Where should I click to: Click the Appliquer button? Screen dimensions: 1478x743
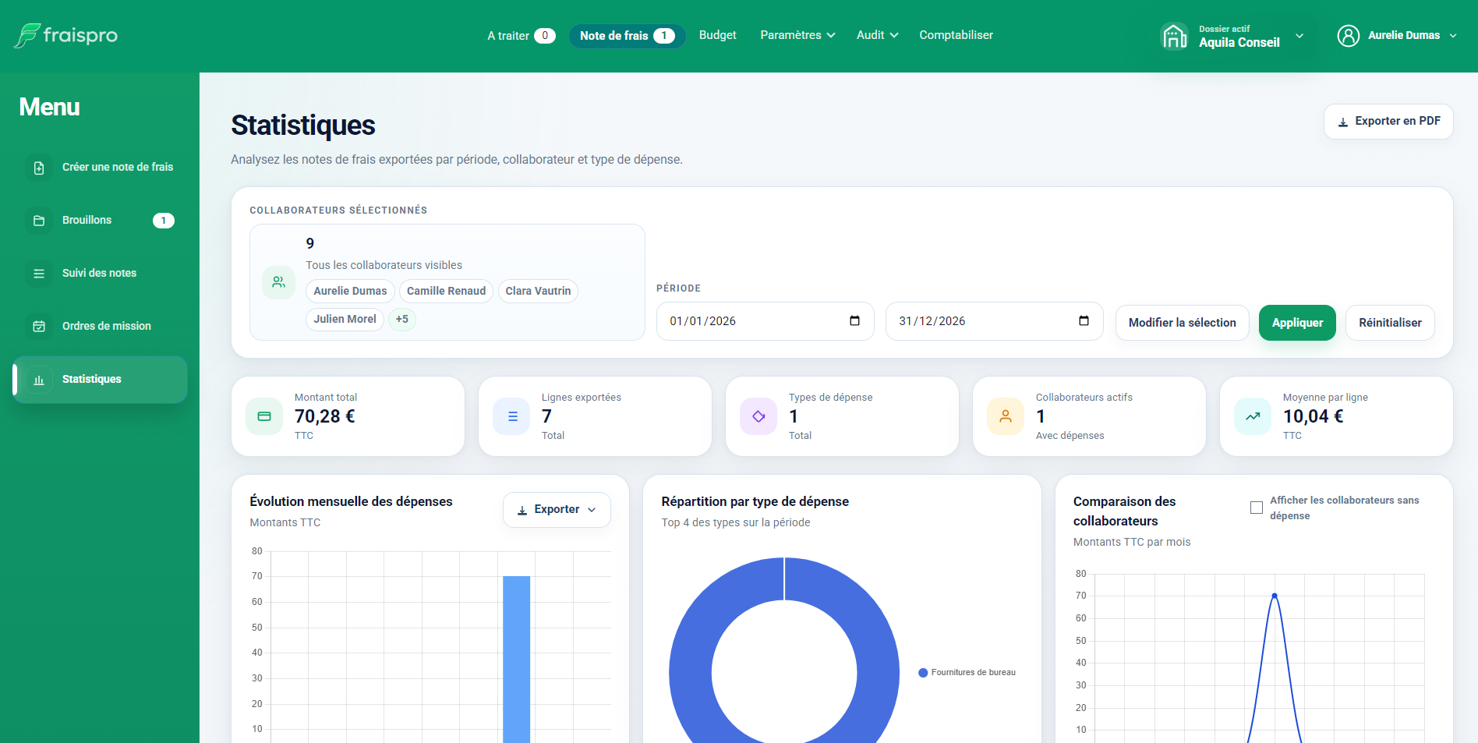(1297, 323)
